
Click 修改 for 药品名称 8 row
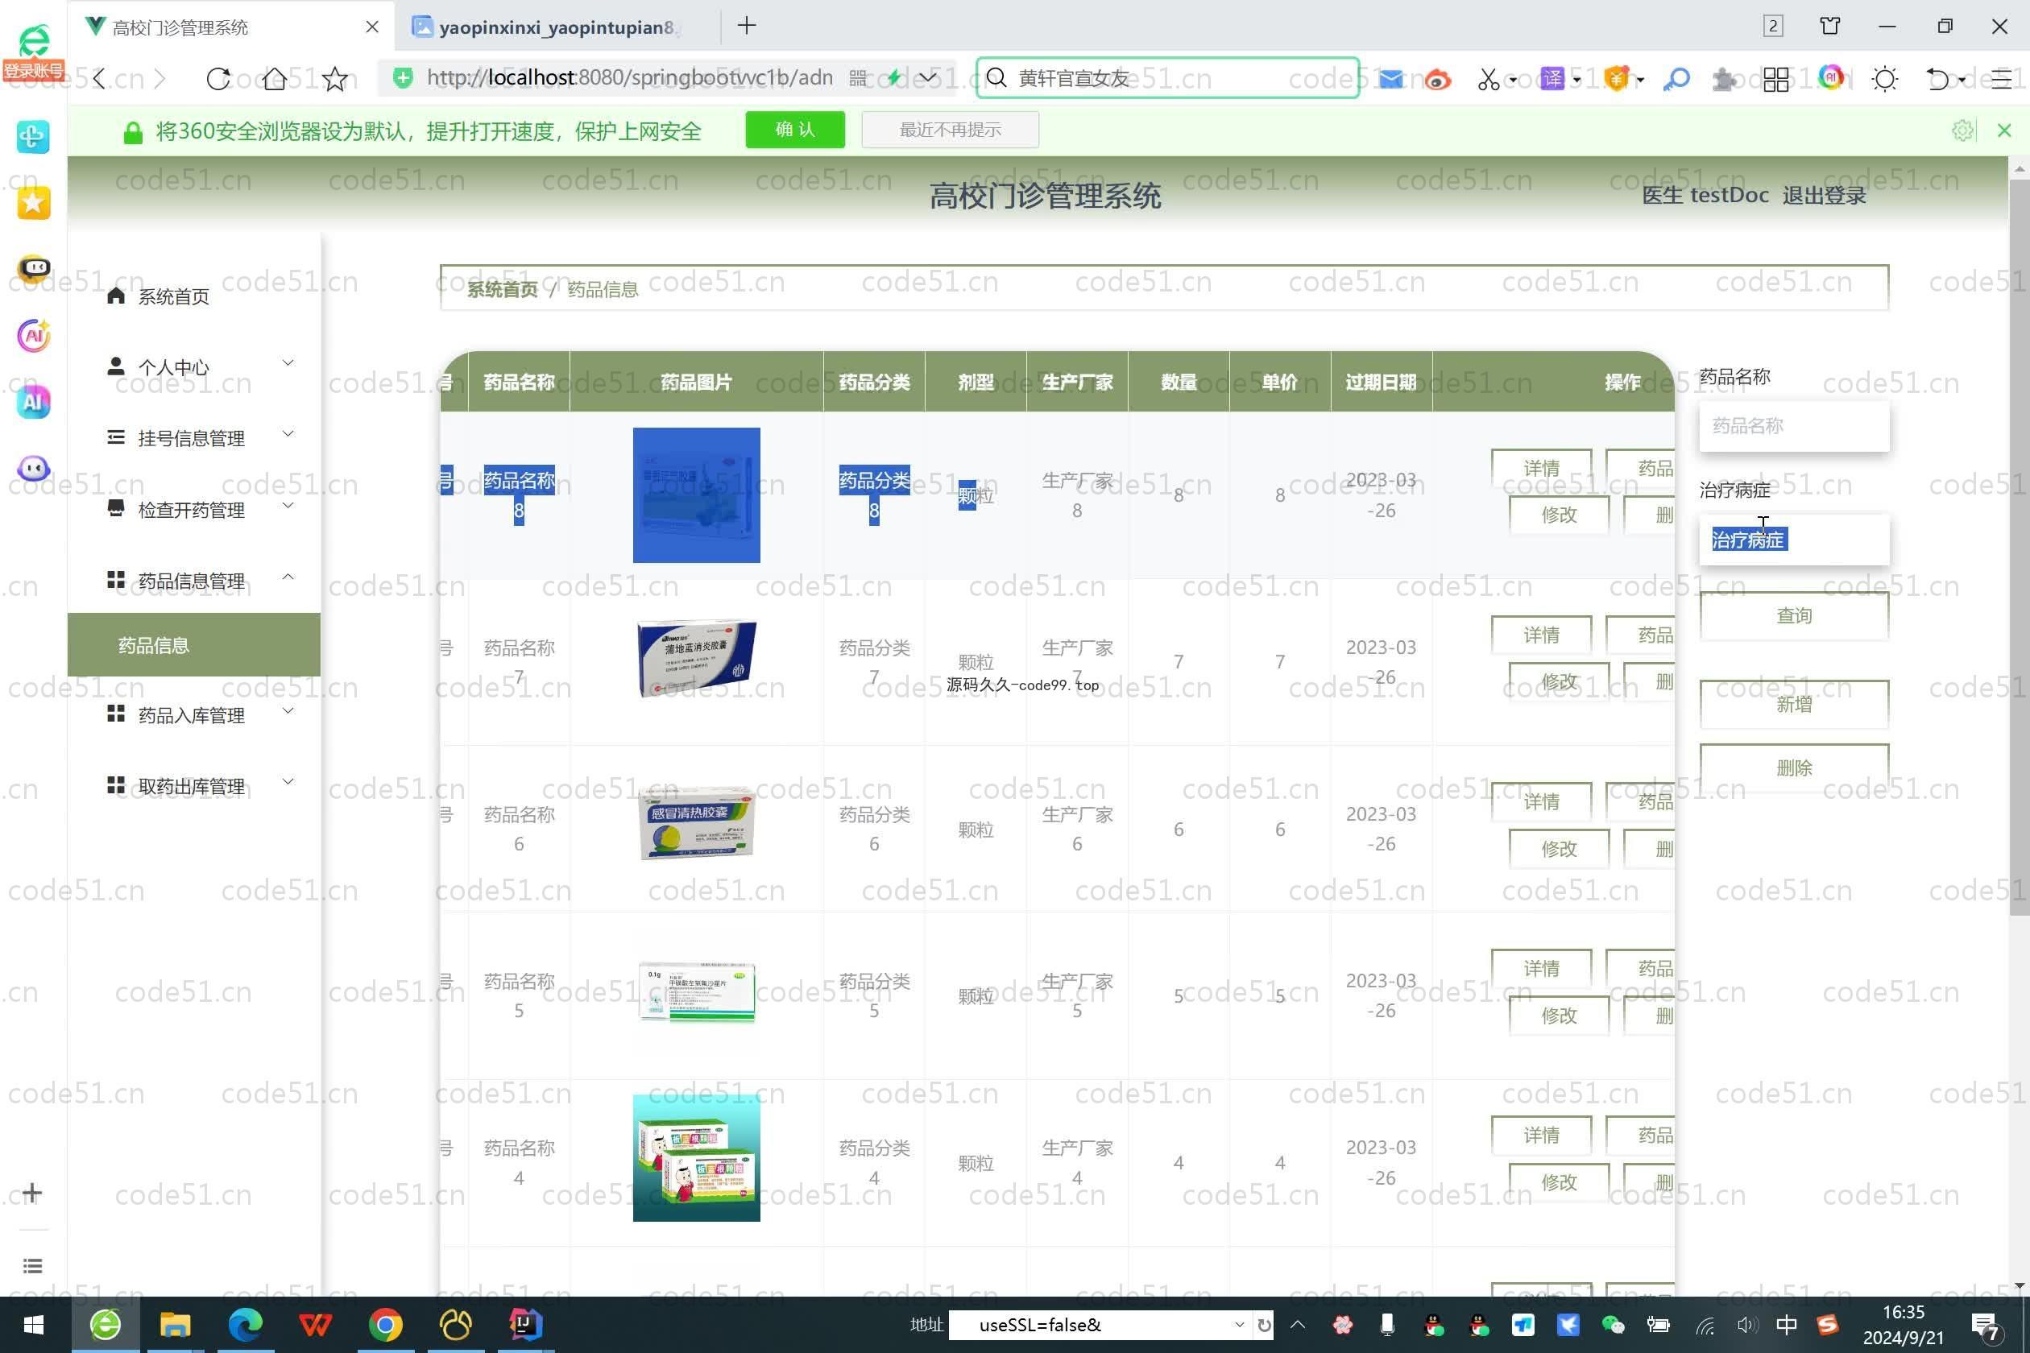tap(1558, 515)
